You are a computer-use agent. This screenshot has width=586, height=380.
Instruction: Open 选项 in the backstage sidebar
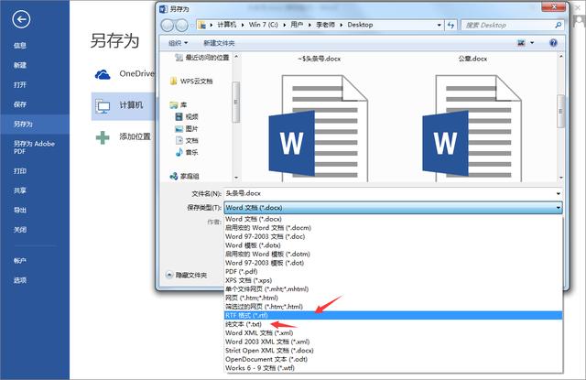pyautogui.click(x=20, y=280)
